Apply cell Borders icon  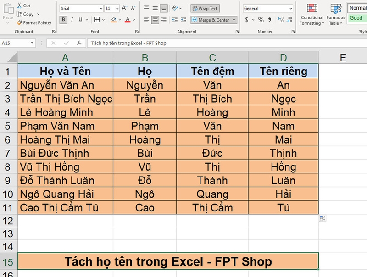pyautogui.click(x=97, y=20)
